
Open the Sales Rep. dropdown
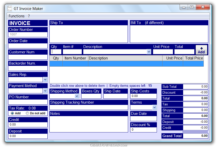pos(45,80)
